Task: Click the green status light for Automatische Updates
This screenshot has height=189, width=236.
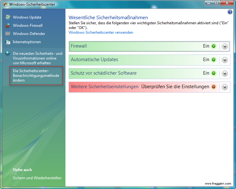Action: pyautogui.click(x=214, y=60)
